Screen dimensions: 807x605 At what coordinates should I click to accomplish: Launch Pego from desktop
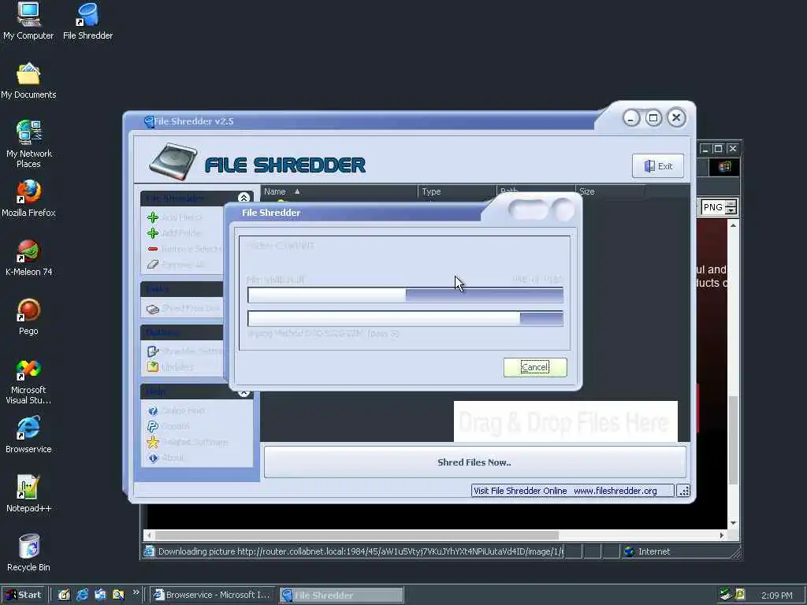click(28, 317)
